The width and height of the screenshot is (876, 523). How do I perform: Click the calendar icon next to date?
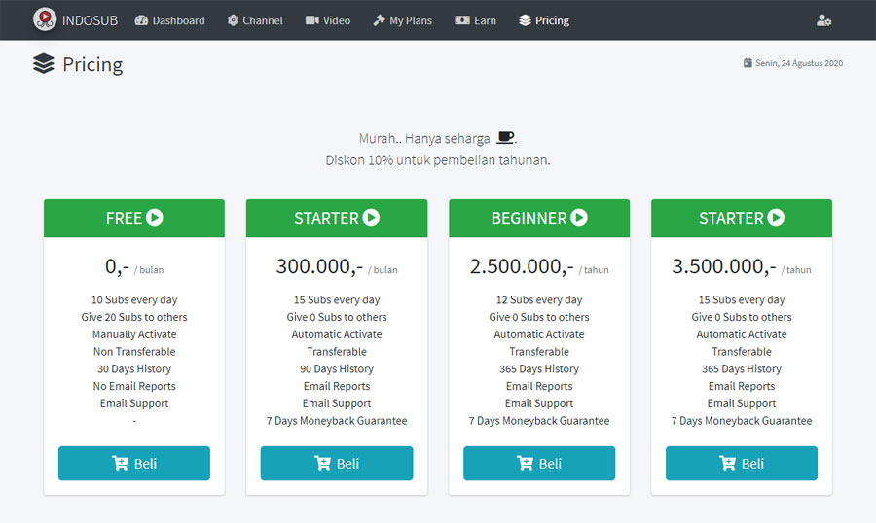coord(748,63)
